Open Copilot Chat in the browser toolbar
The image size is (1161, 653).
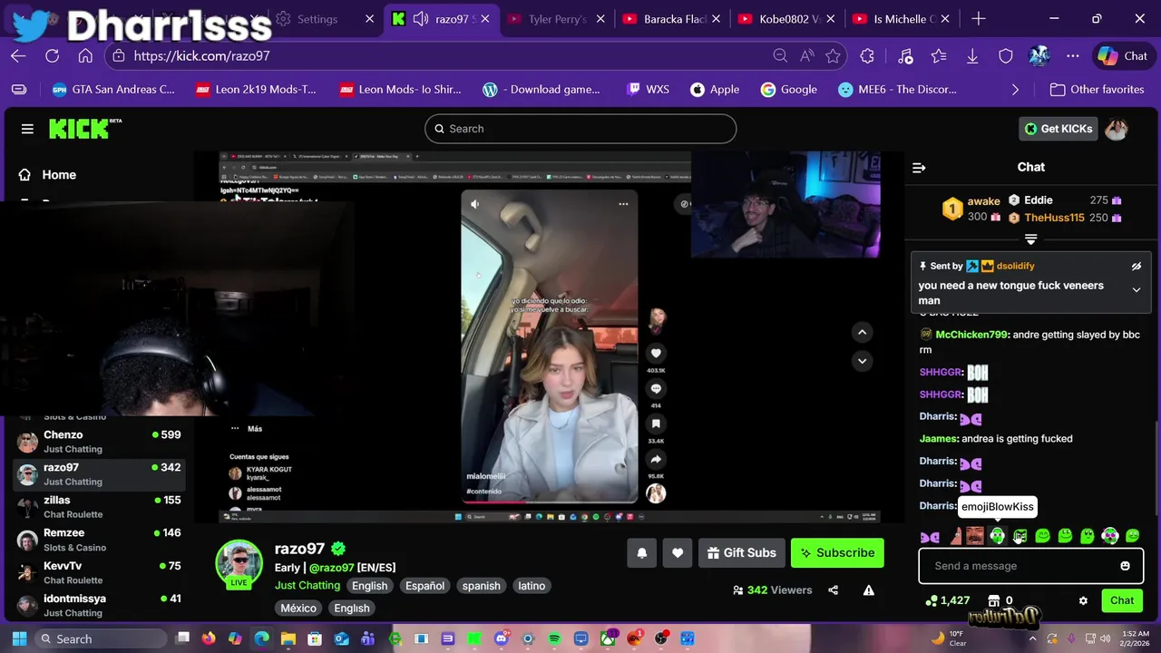[1122, 56]
